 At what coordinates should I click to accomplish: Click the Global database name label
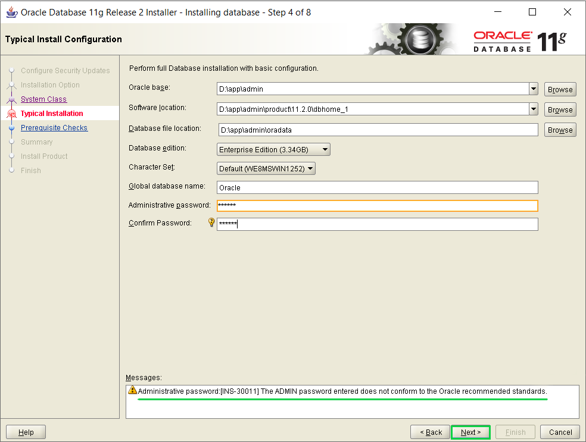(167, 186)
